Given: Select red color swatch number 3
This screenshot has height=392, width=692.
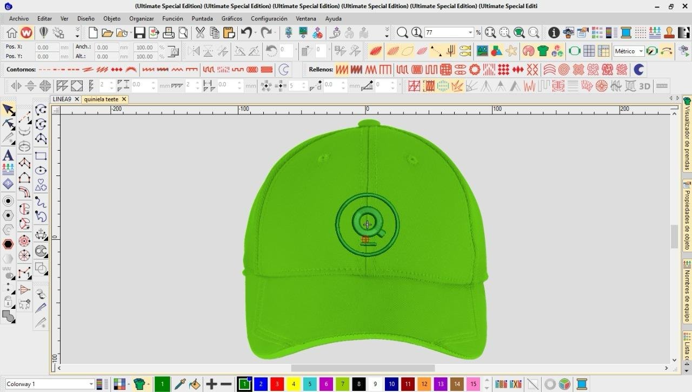Looking at the screenshot, I should point(277,384).
